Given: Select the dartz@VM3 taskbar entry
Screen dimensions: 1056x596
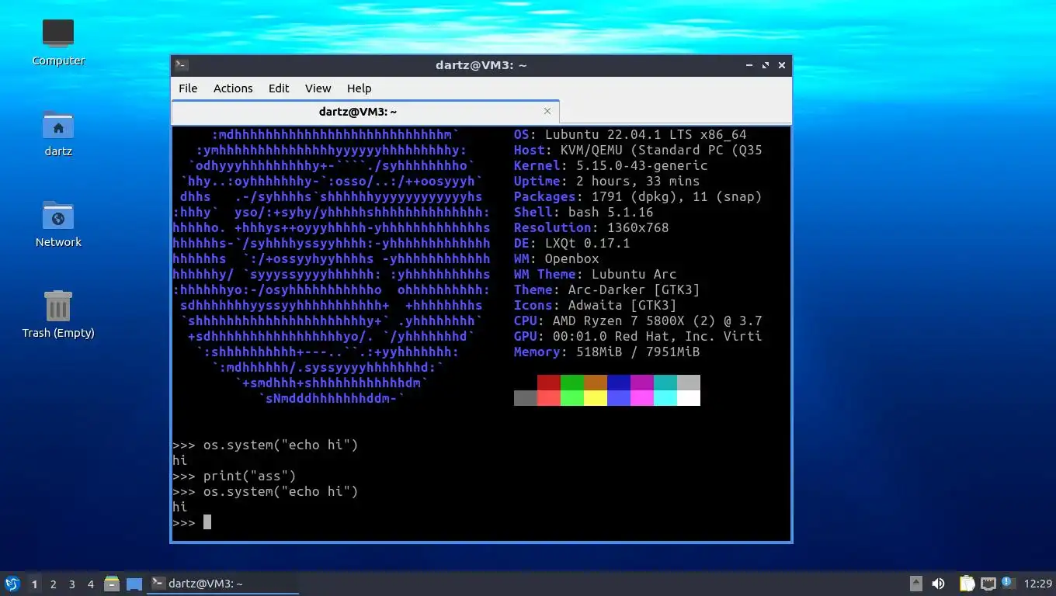Looking at the screenshot, I should (223, 584).
